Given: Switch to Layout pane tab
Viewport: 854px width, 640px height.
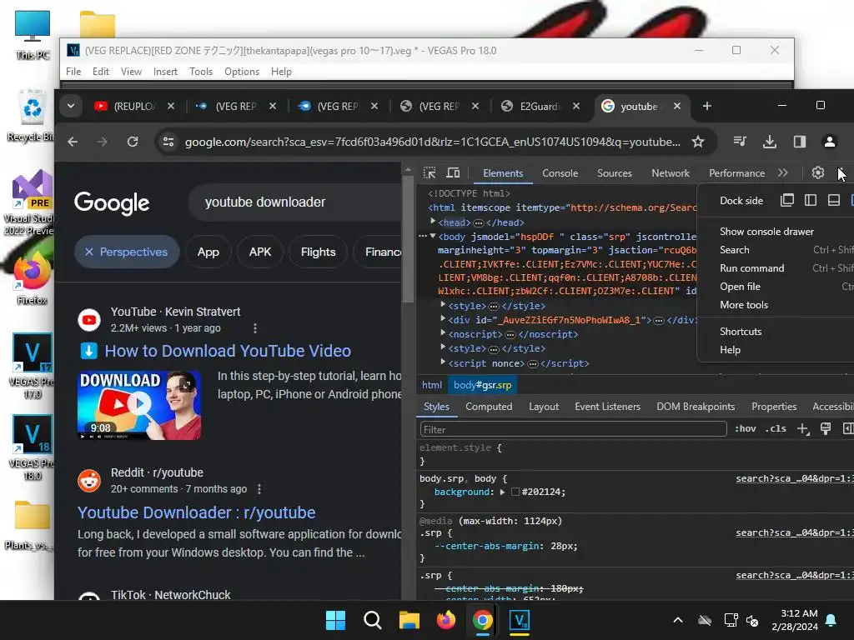Looking at the screenshot, I should coord(544,407).
